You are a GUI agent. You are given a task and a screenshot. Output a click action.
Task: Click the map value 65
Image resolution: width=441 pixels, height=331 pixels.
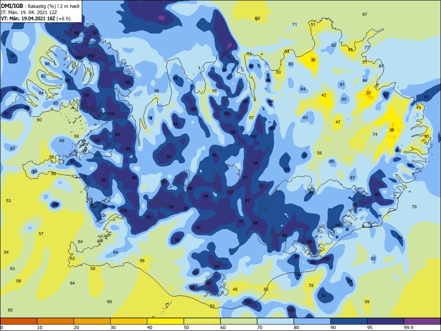point(10,310)
